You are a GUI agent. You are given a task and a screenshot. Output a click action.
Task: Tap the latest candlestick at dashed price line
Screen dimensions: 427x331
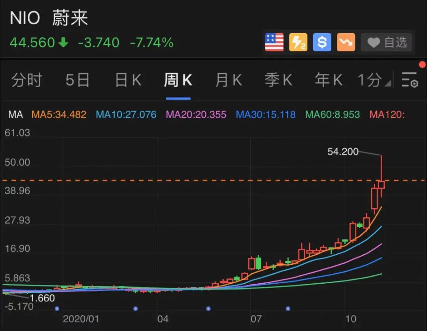tap(381, 185)
